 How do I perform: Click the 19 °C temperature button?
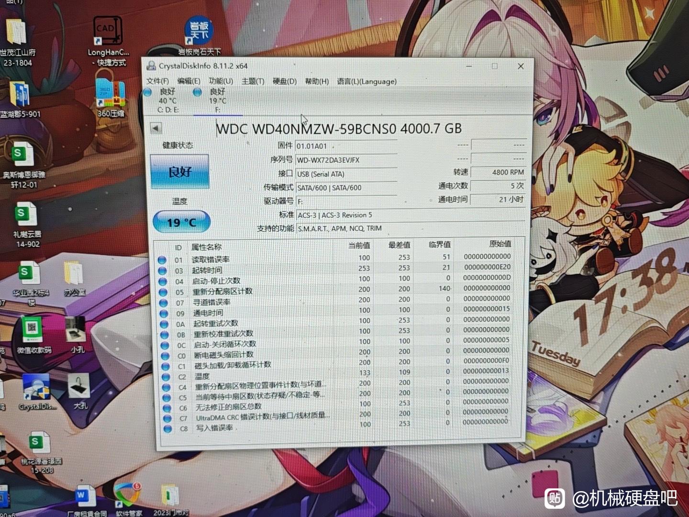(182, 223)
